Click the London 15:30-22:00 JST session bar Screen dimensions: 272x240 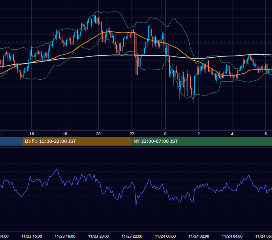[77, 141]
